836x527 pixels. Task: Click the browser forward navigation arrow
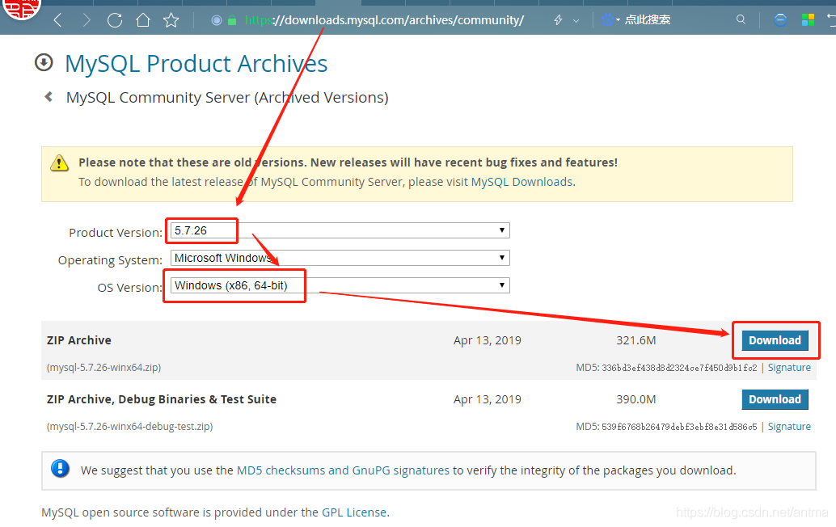[86, 19]
